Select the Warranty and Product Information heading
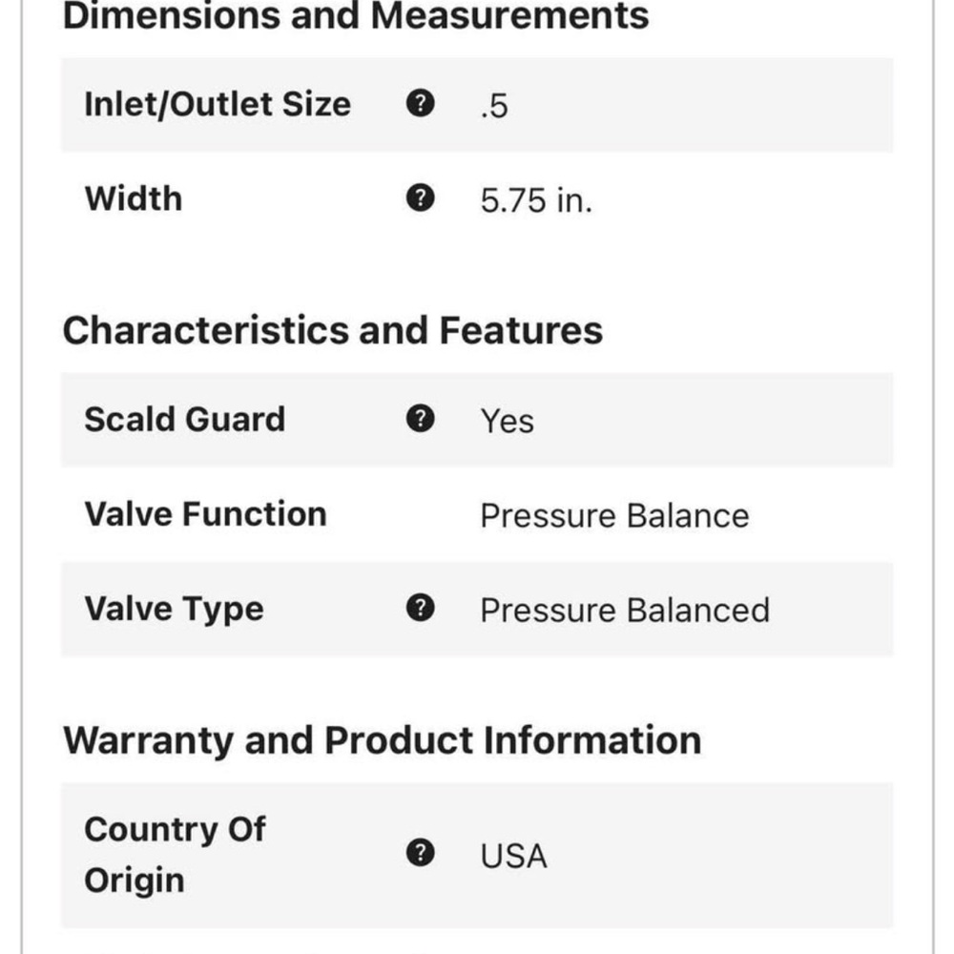Viewport: 954px width, 954px height. 383,740
